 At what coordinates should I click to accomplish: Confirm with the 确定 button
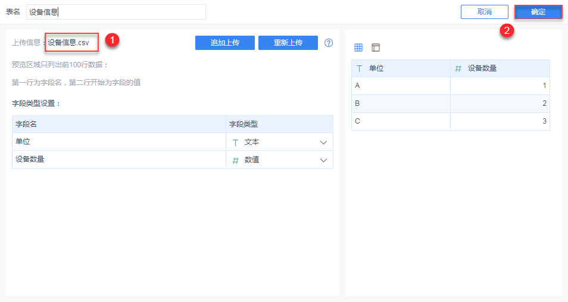pos(538,12)
